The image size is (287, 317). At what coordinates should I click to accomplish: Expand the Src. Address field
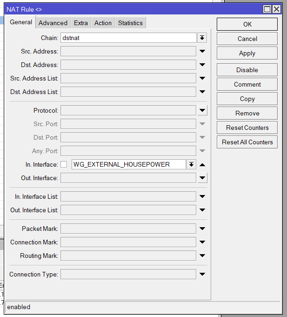click(202, 51)
